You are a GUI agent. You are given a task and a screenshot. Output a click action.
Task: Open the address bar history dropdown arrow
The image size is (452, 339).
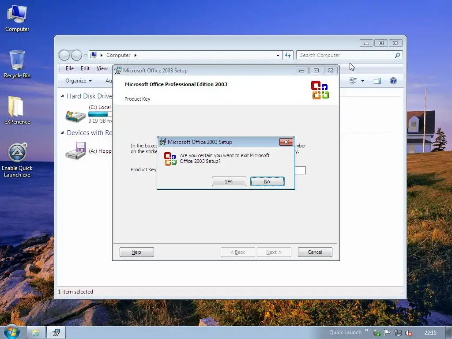[x=278, y=55]
